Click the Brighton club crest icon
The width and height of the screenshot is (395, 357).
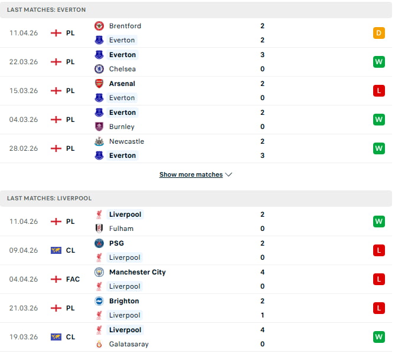[x=99, y=301]
